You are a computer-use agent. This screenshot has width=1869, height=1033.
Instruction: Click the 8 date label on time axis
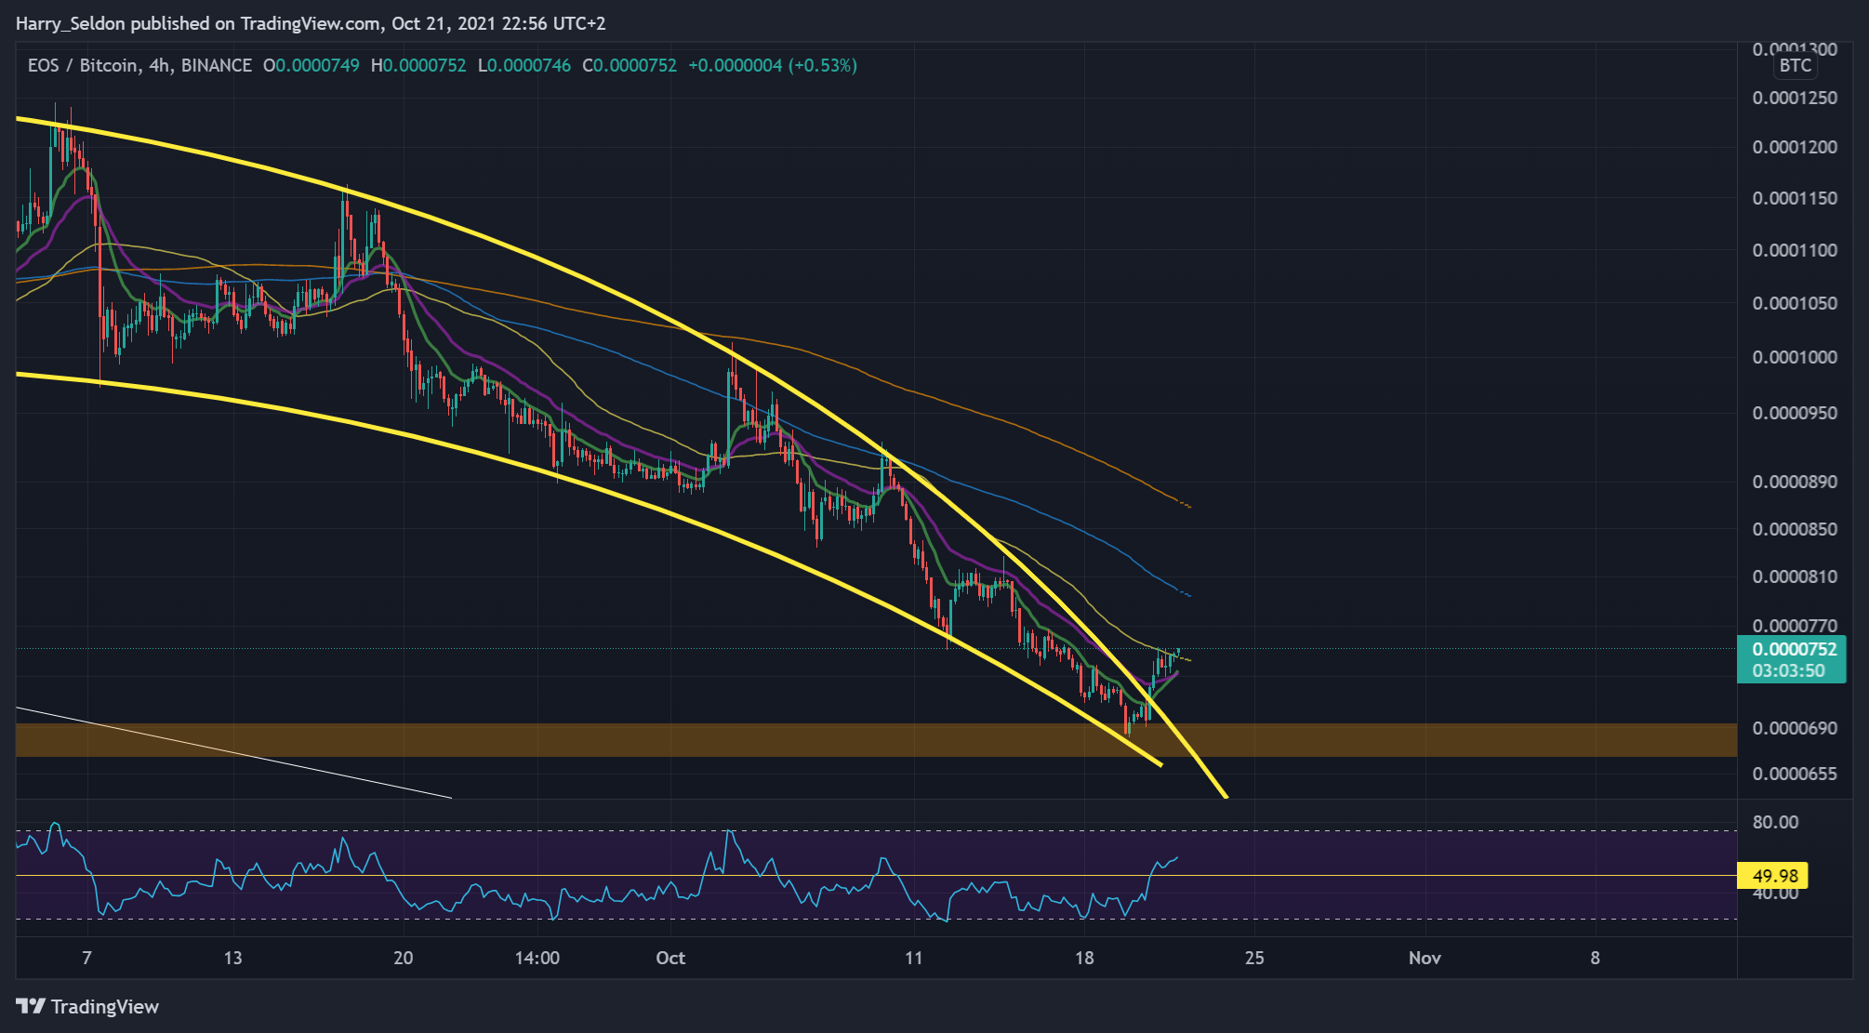click(1595, 958)
